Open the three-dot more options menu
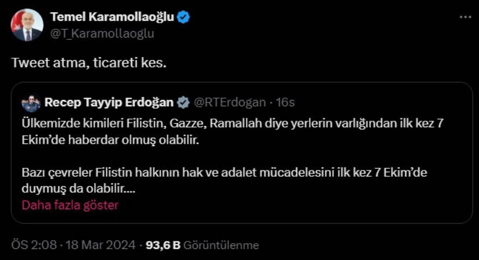Viewport: 479px width, 260px height. tap(465, 17)
